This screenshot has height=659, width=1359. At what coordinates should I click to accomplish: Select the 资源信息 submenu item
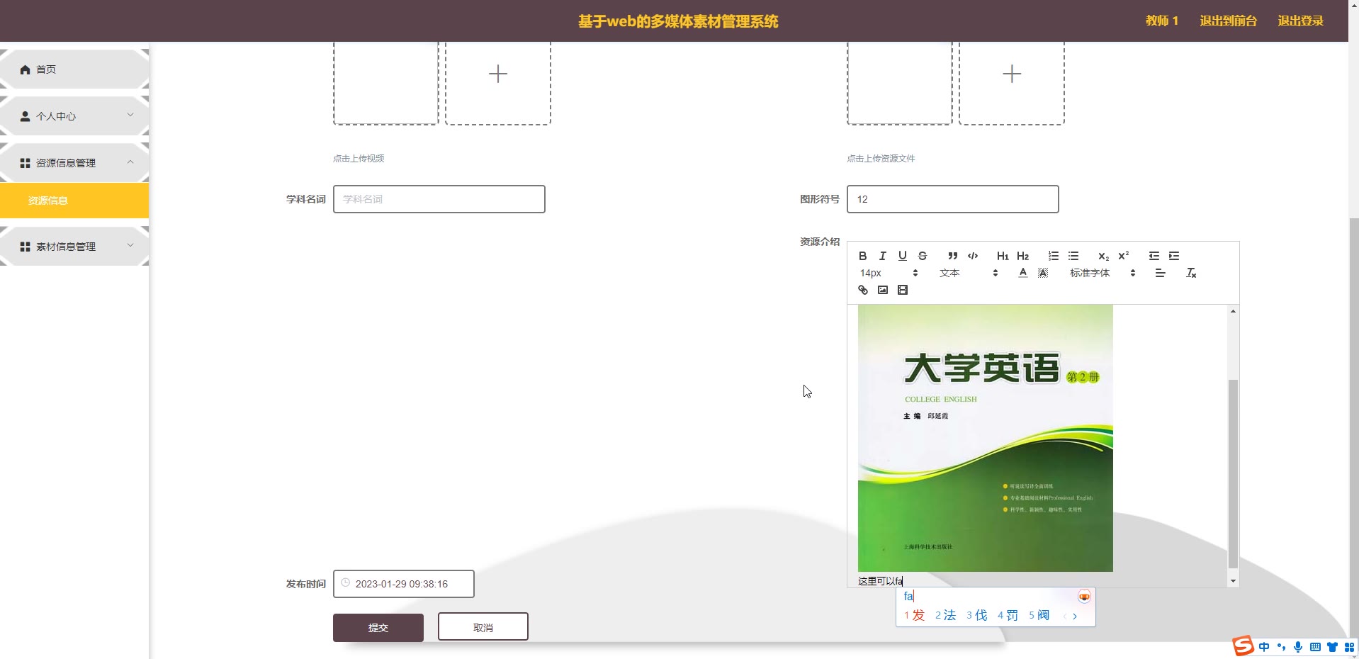coord(74,201)
